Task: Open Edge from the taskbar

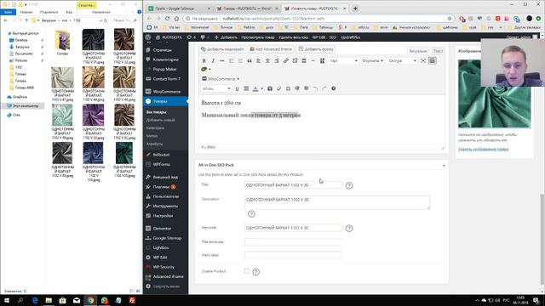Action: [x=35, y=300]
